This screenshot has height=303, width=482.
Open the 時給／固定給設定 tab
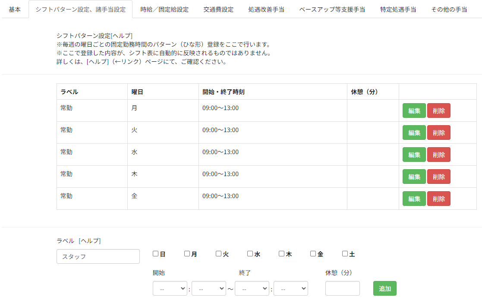[x=164, y=9]
